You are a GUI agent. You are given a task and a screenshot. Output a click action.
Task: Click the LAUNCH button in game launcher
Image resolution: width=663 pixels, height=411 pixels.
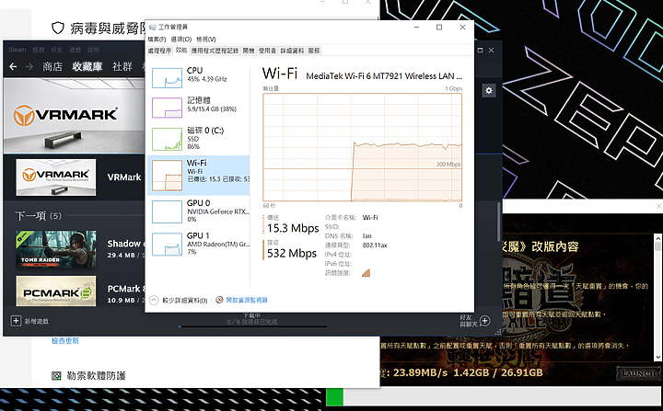coord(638,373)
